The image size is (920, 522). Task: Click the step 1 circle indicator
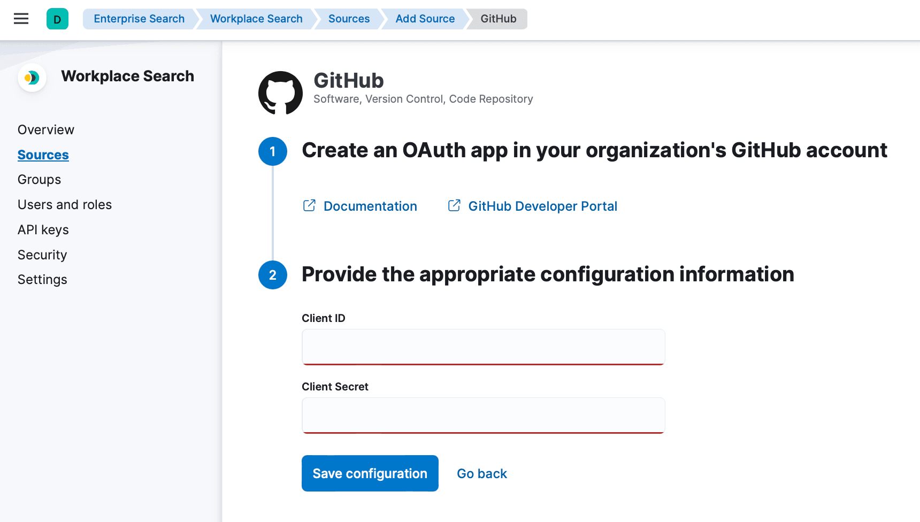tap(273, 151)
